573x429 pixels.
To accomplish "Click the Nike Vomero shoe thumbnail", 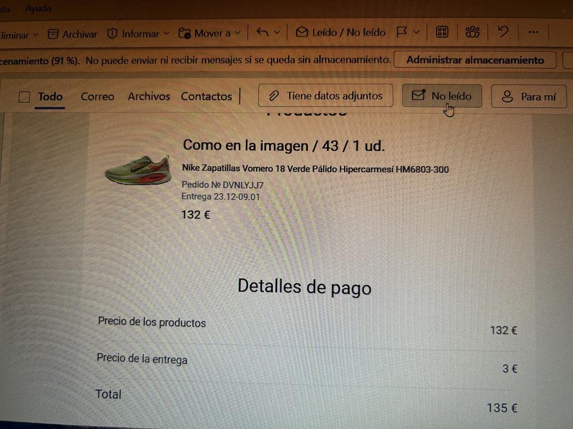I will 138,170.
